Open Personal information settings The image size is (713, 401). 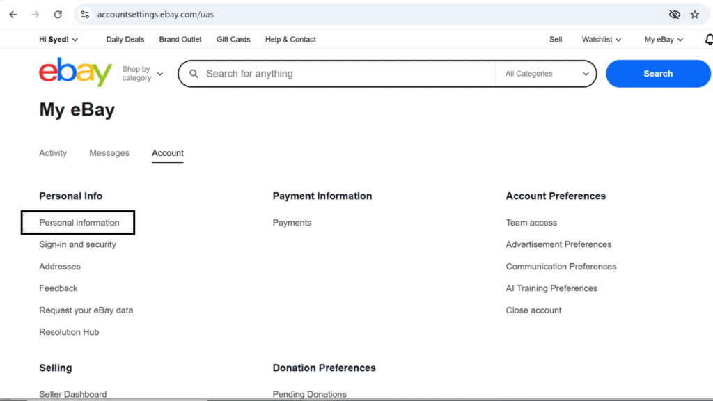(x=78, y=222)
